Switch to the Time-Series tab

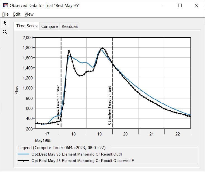pos(27,26)
